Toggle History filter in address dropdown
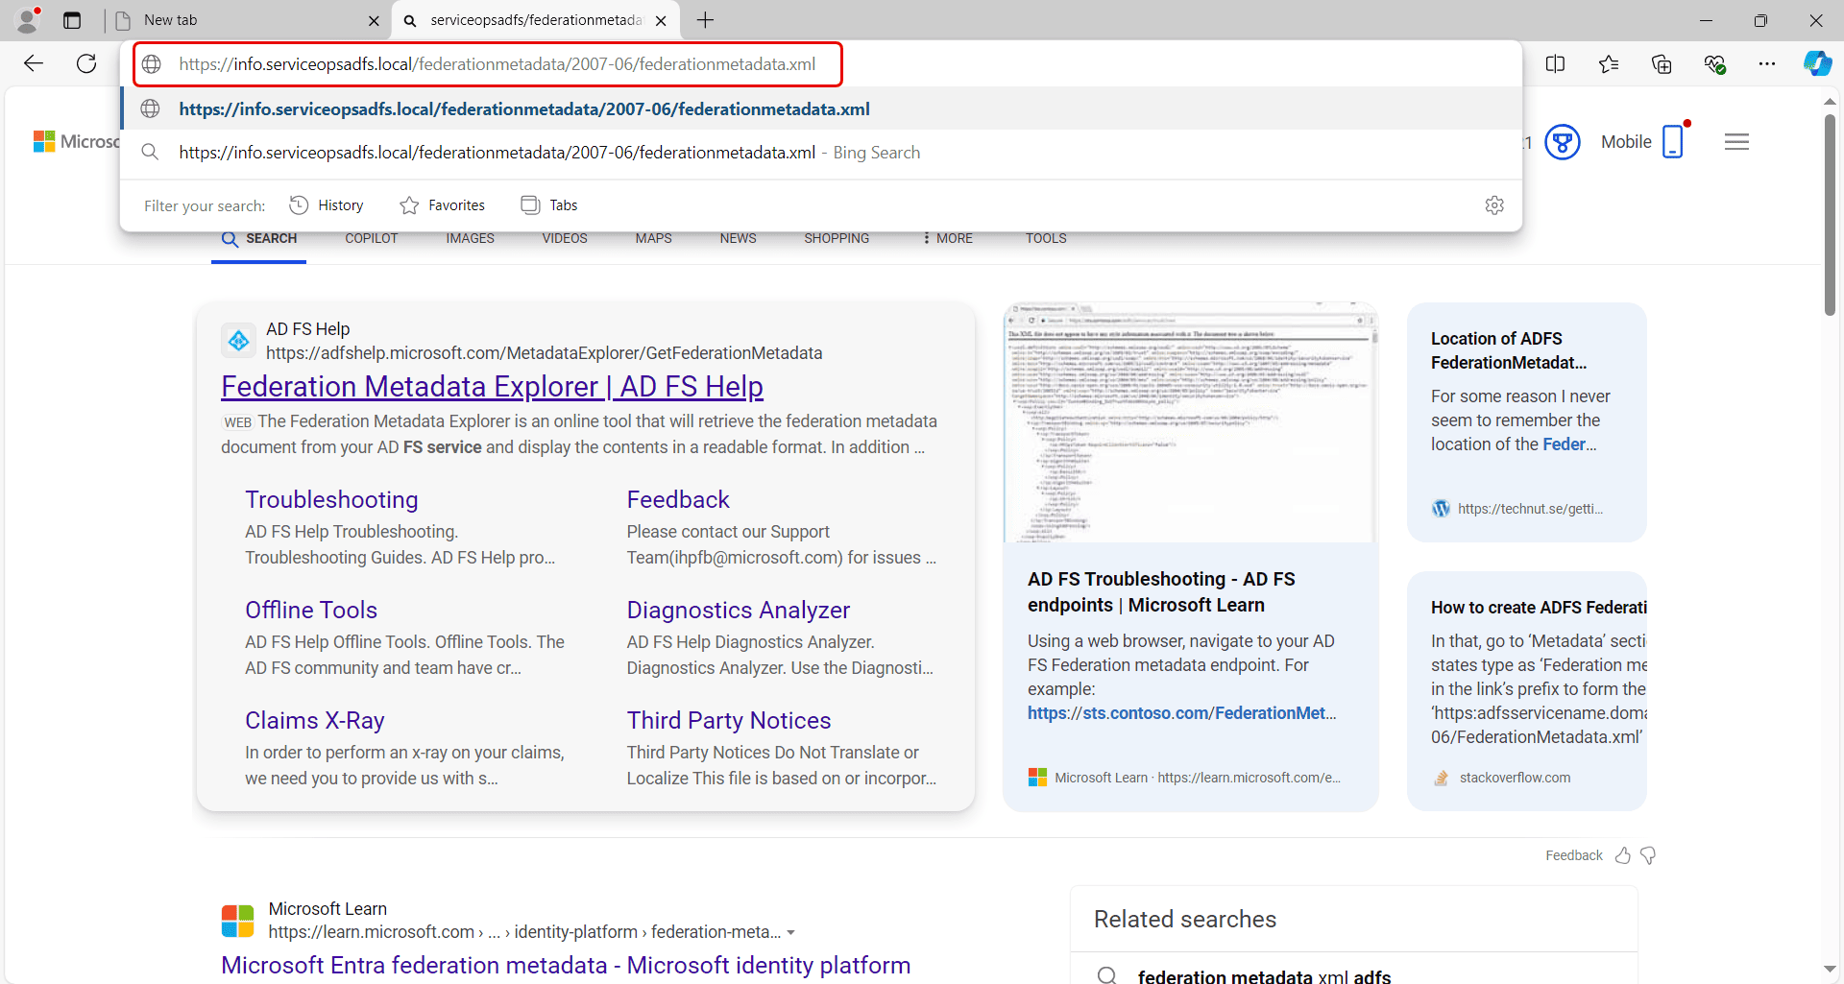This screenshot has height=984, width=1844. pyautogui.click(x=327, y=205)
